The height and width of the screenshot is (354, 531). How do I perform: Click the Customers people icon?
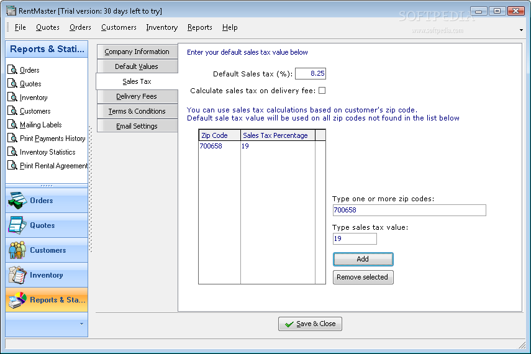point(17,250)
